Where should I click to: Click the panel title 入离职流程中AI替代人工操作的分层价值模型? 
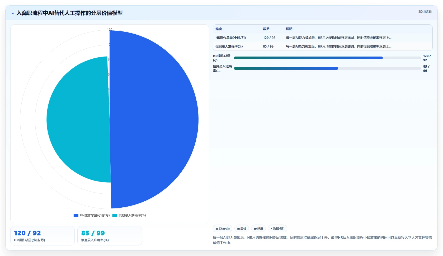point(69,13)
